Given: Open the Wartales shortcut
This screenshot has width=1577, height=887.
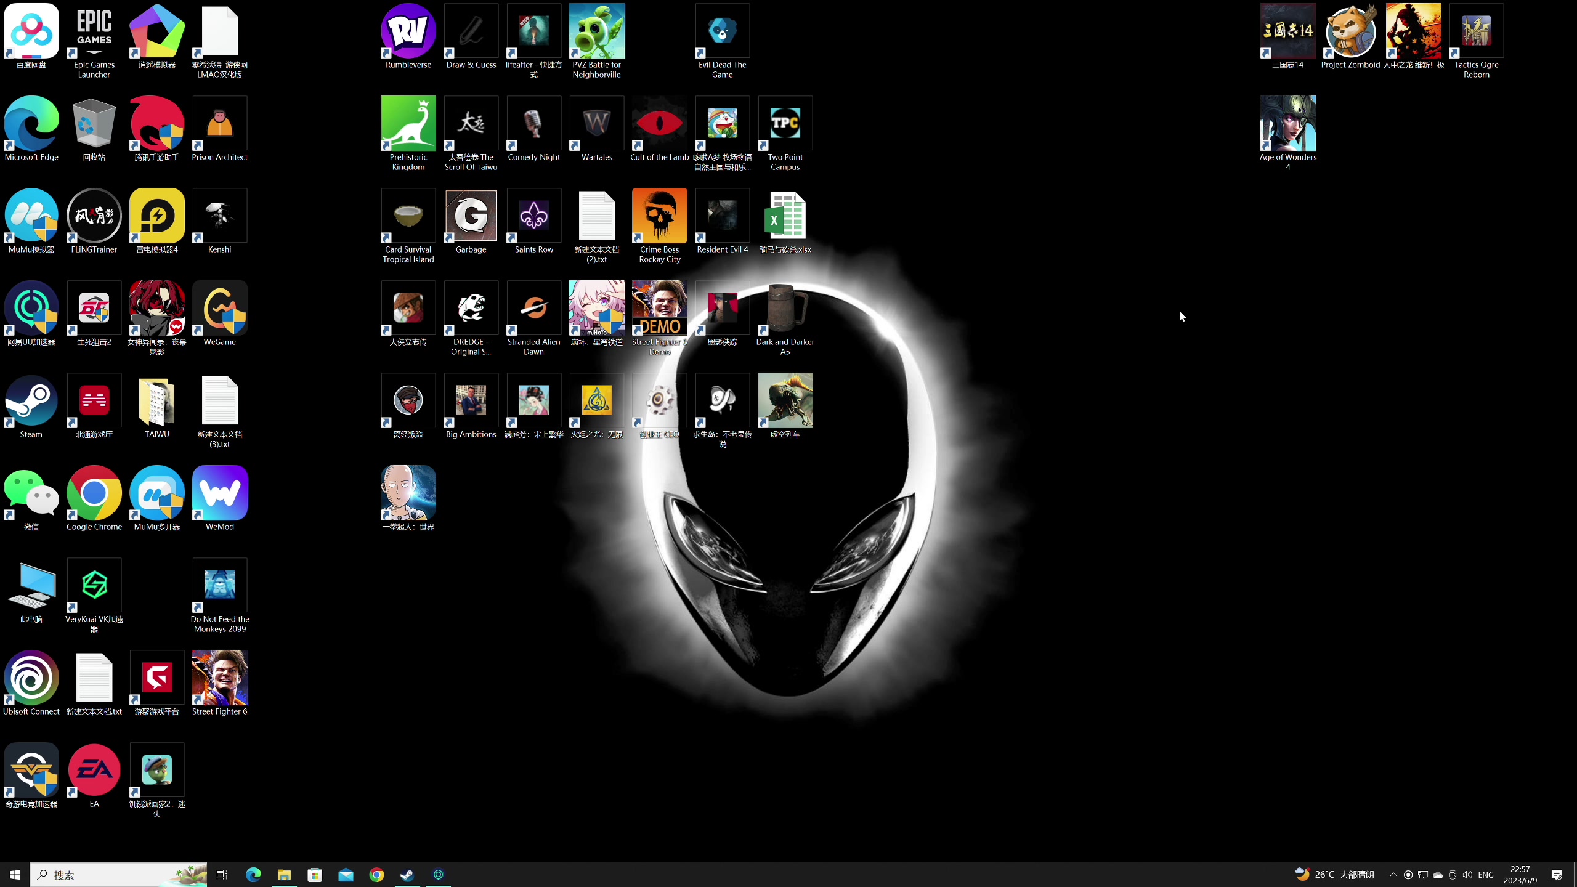Looking at the screenshot, I should pyautogui.click(x=597, y=129).
